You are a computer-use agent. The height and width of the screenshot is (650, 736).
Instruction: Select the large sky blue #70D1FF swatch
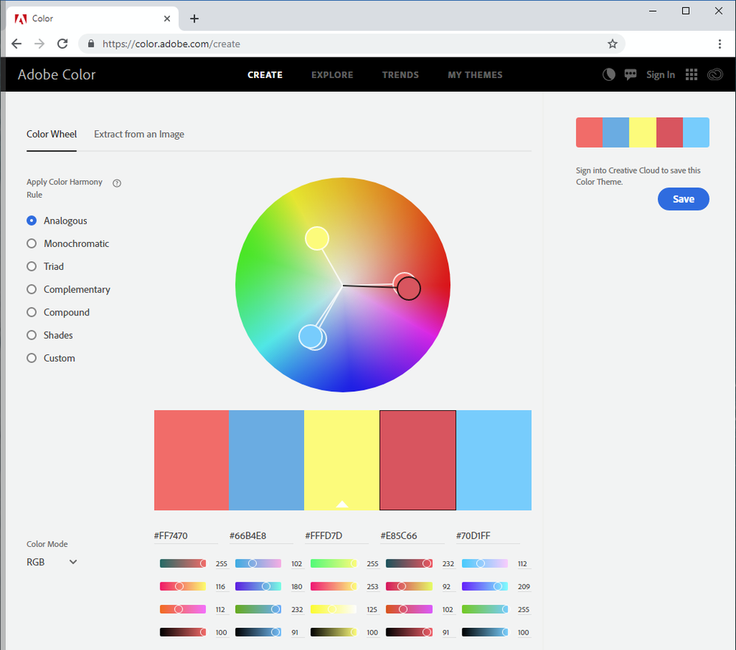coord(494,460)
